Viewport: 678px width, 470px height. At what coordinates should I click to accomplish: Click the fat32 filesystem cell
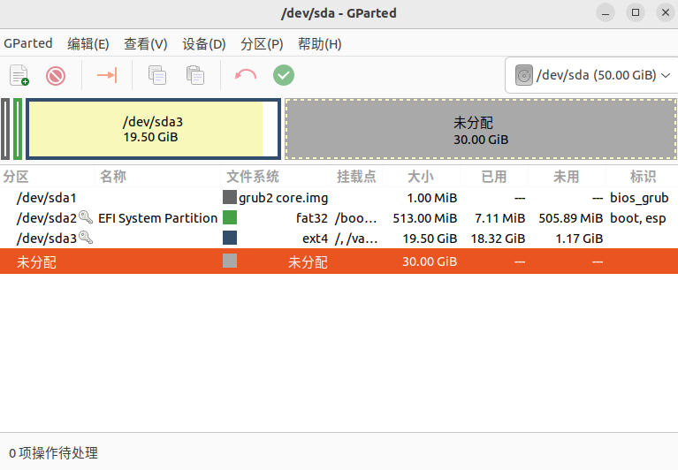(312, 217)
